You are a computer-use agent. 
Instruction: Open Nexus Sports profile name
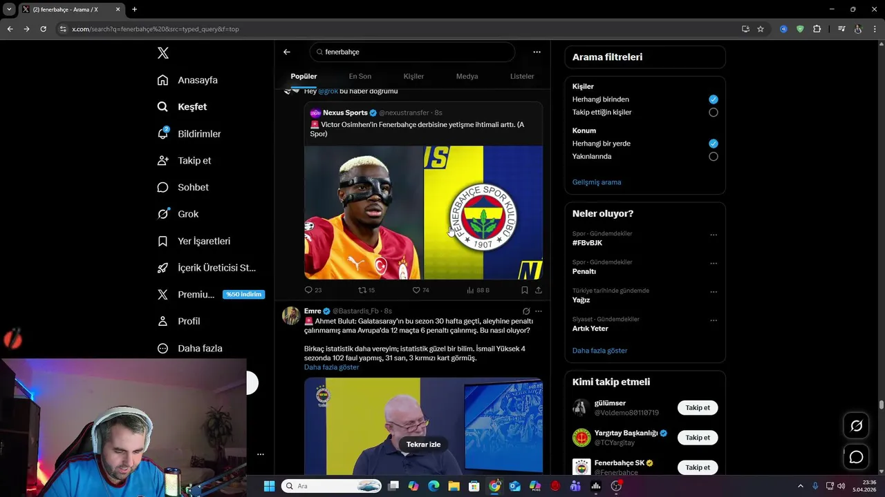(x=345, y=113)
